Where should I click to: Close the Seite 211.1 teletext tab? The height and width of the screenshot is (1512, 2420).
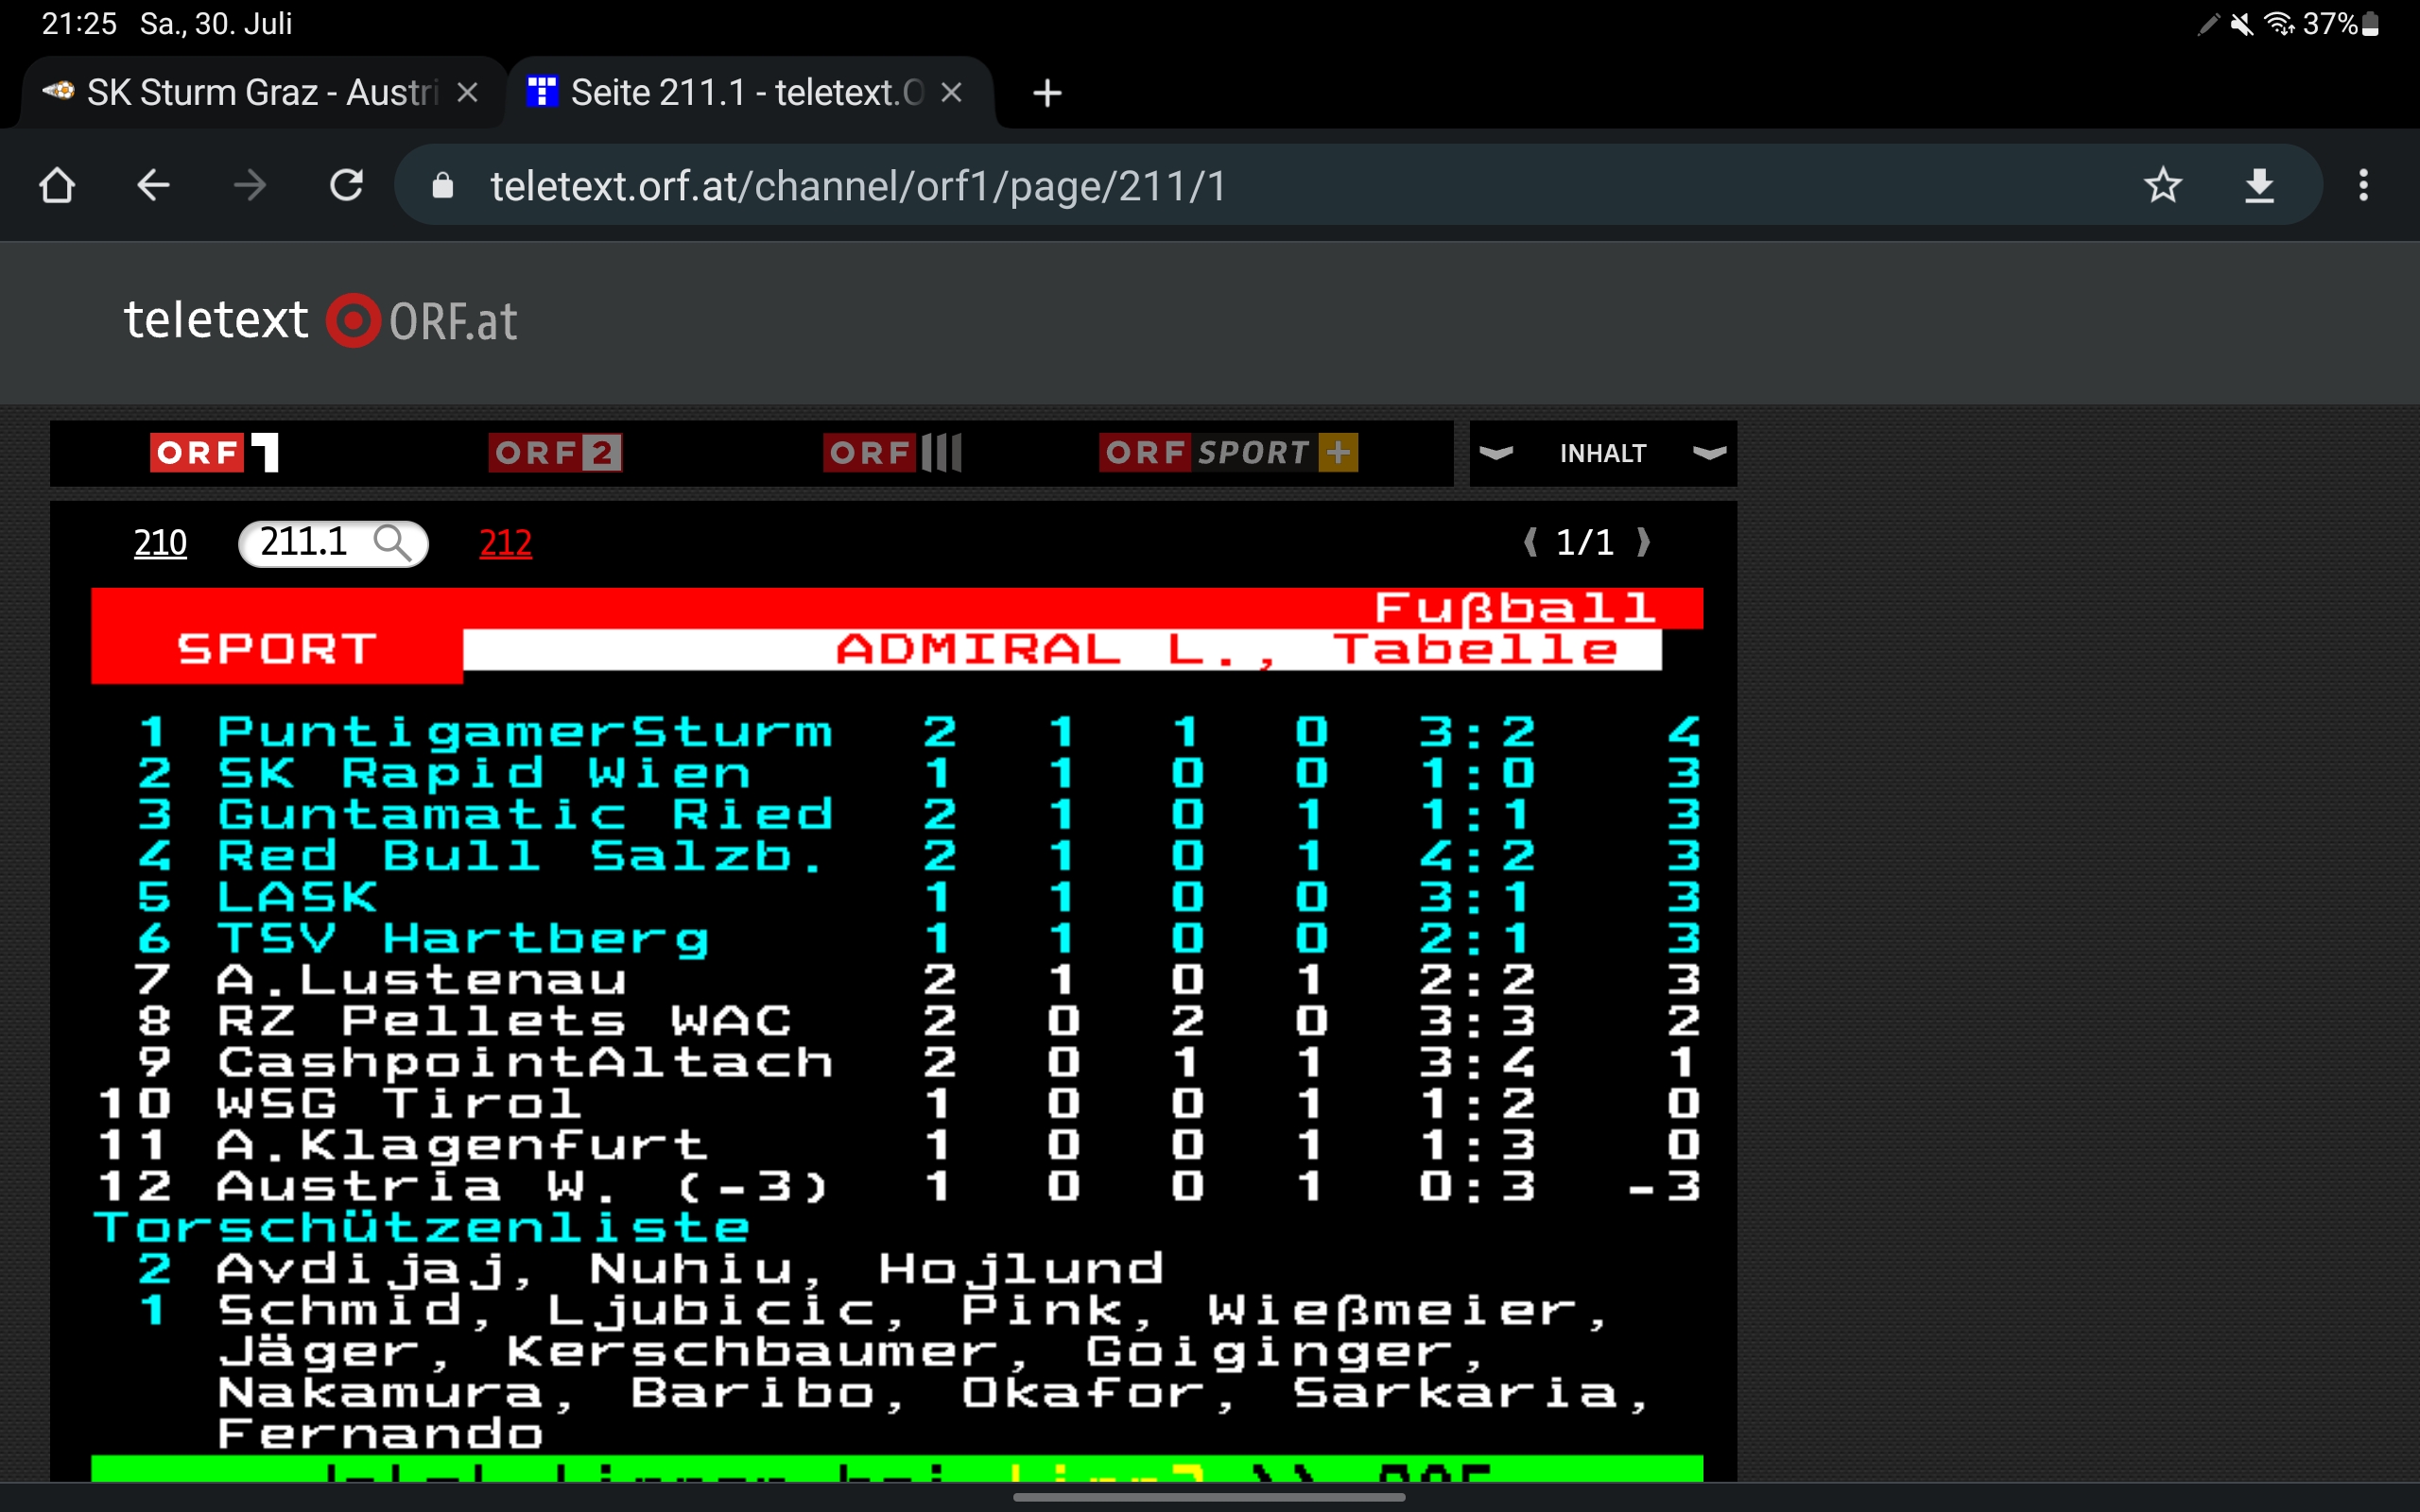coord(952,93)
